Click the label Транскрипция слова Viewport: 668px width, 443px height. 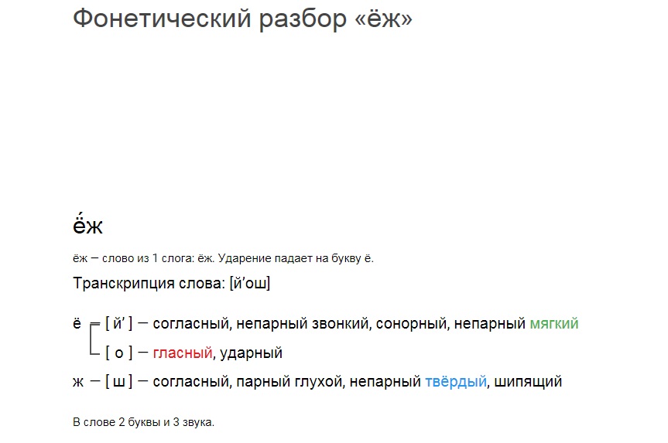[x=149, y=283]
